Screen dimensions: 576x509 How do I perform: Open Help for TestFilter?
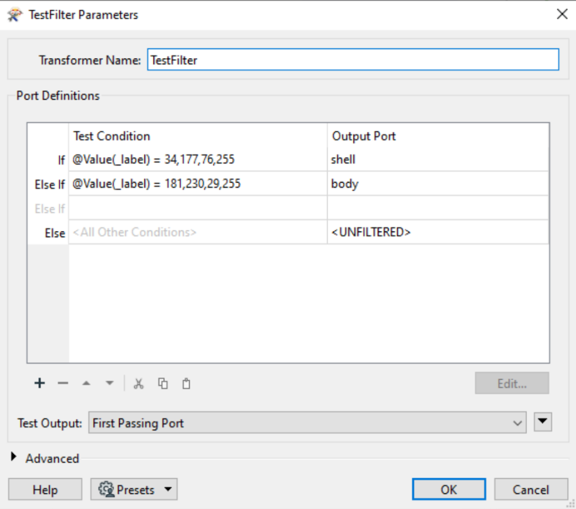(45, 490)
